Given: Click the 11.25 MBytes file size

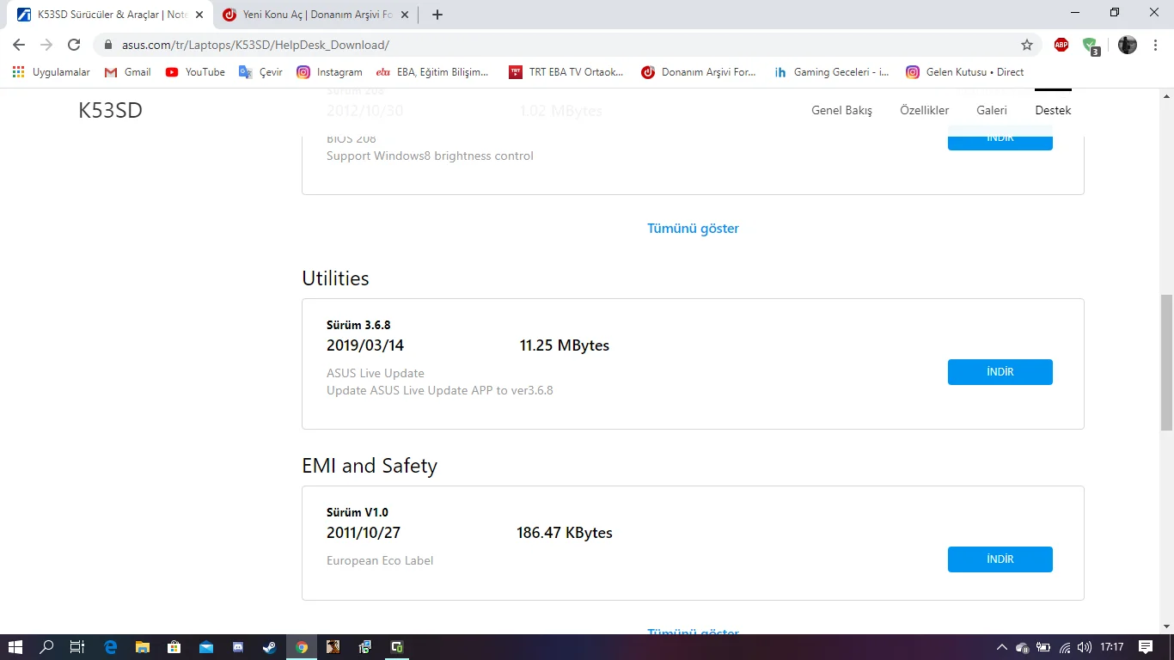Looking at the screenshot, I should tap(565, 345).
